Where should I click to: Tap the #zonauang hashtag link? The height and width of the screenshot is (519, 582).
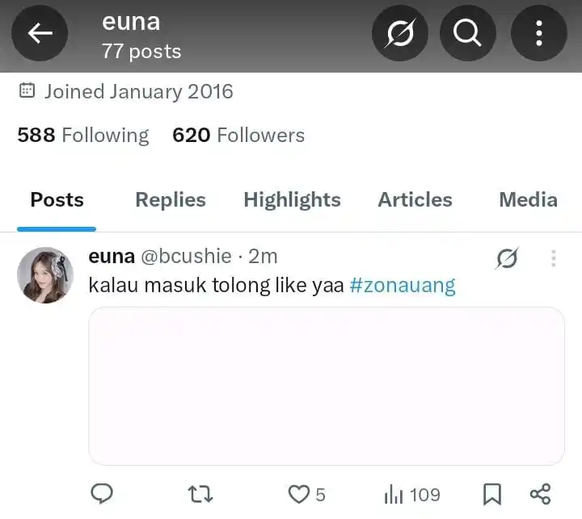click(x=403, y=285)
